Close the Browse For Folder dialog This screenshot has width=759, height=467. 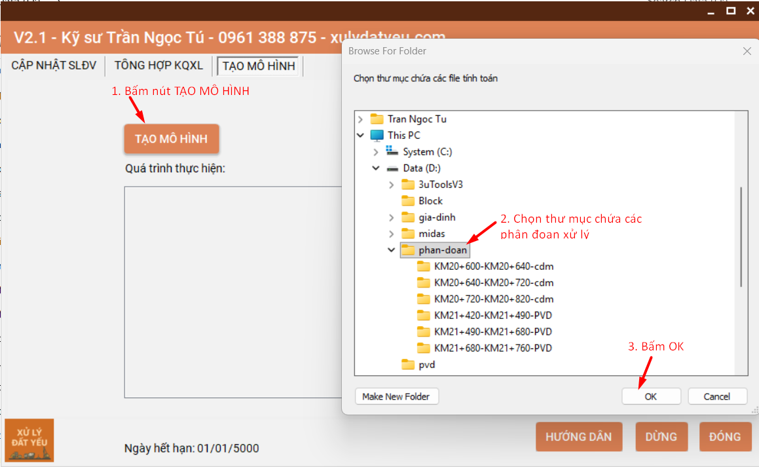pyautogui.click(x=747, y=51)
